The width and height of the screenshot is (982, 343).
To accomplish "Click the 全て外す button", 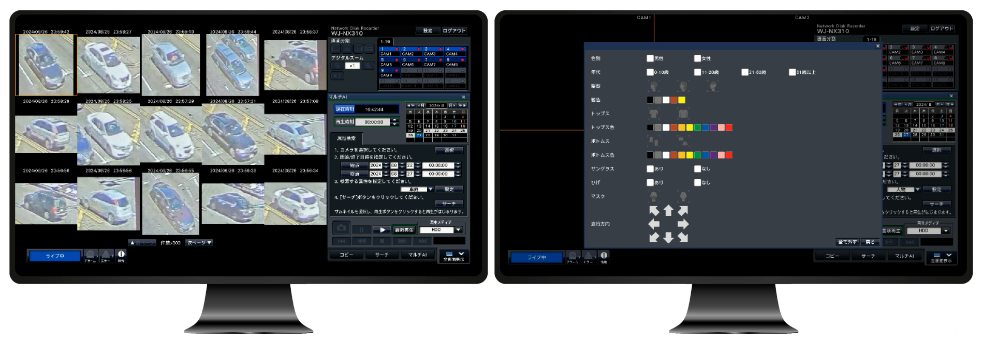I will 848,242.
